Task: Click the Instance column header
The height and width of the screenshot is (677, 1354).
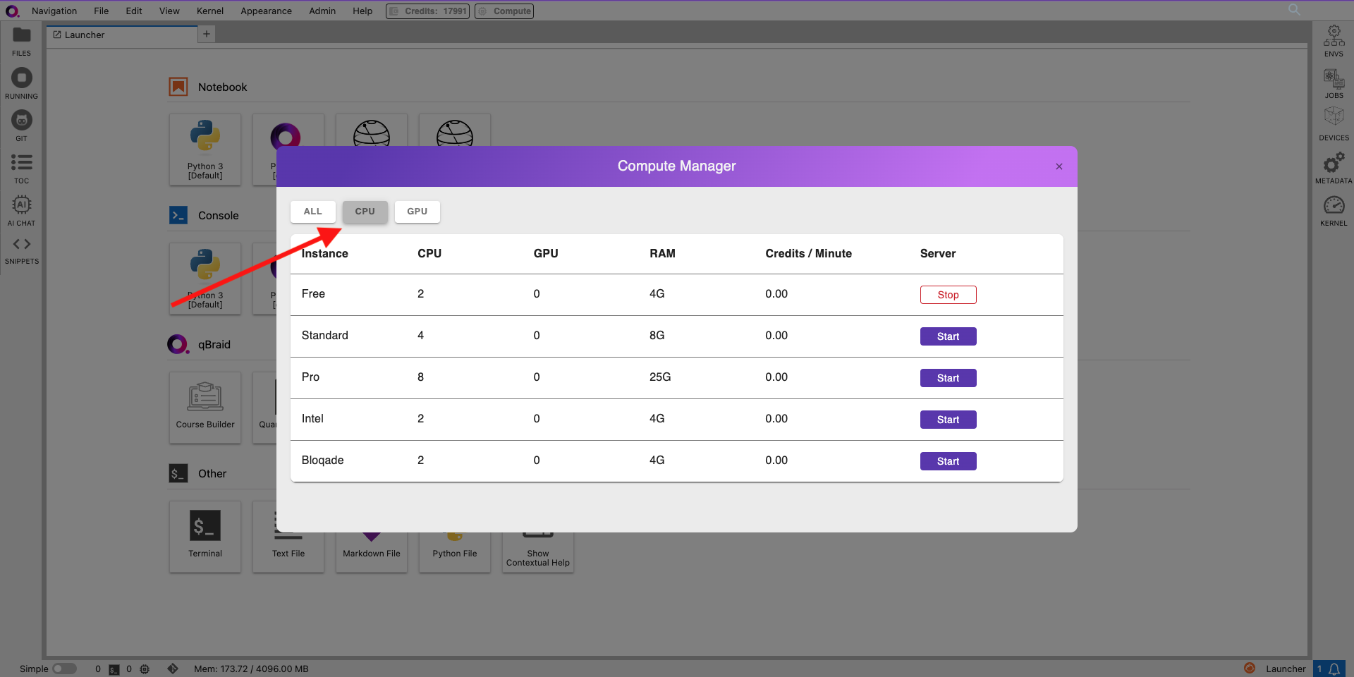Action: [x=324, y=254]
